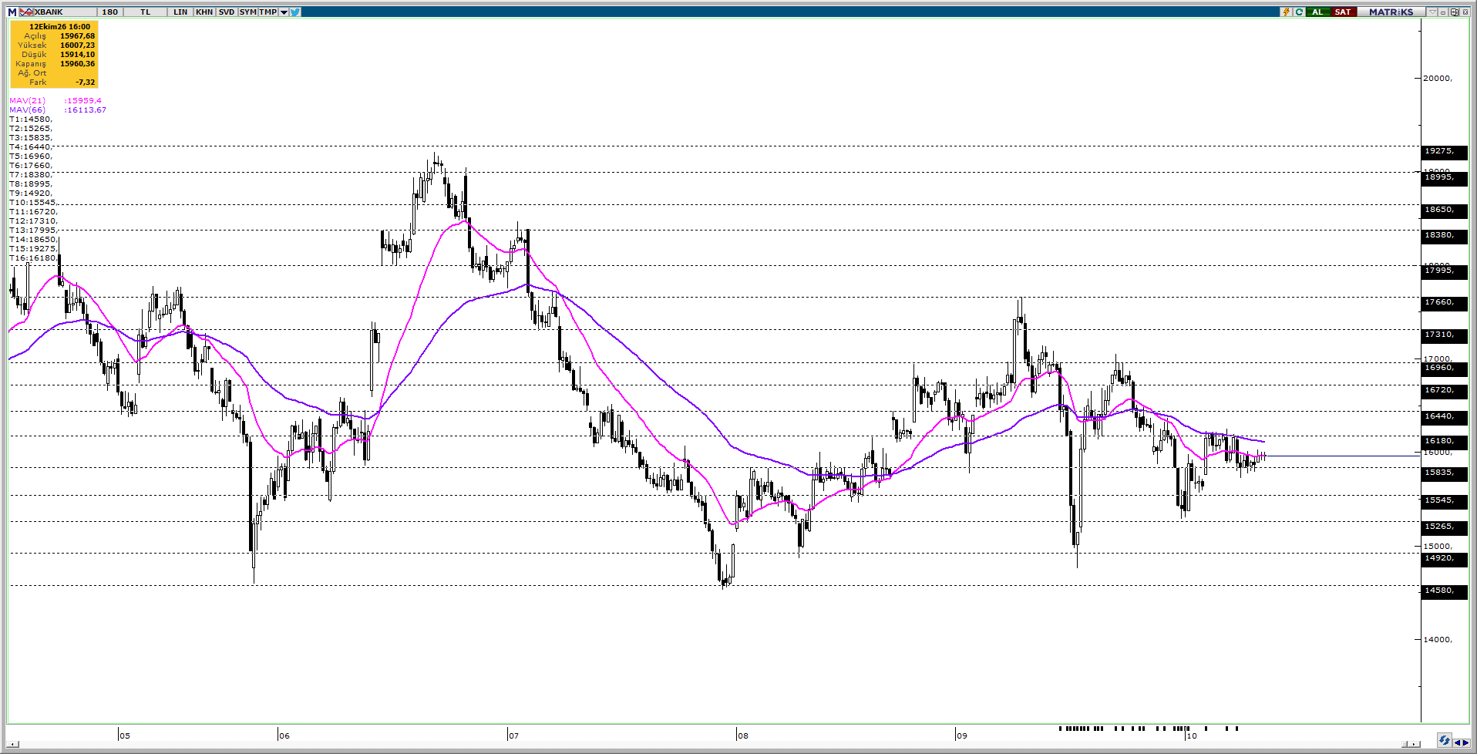Click the blue left arrow icon

click(1458, 742)
